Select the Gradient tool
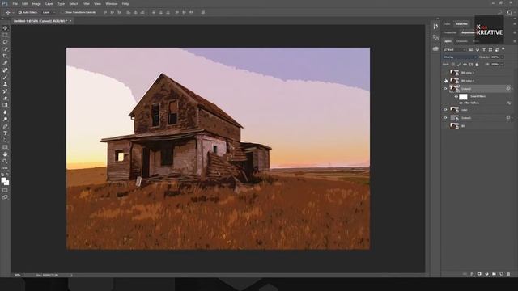Viewport: 518px width, 291px height. click(5, 105)
